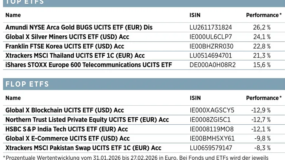Click Global X Blockchain UCITS ETF name
The height and width of the screenshot is (160, 285).
tap(65, 110)
